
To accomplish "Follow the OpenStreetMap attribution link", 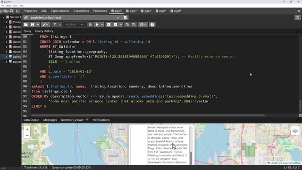I will pos(292,163).
